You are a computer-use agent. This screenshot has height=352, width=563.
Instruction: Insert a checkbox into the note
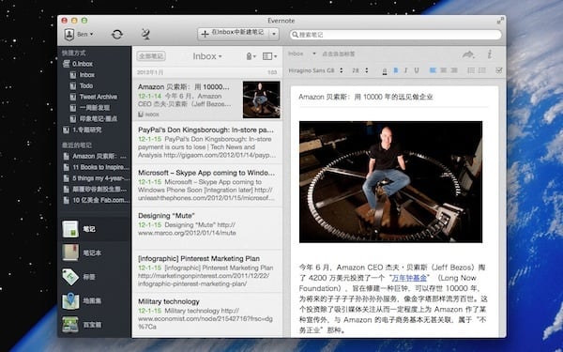[x=499, y=70]
